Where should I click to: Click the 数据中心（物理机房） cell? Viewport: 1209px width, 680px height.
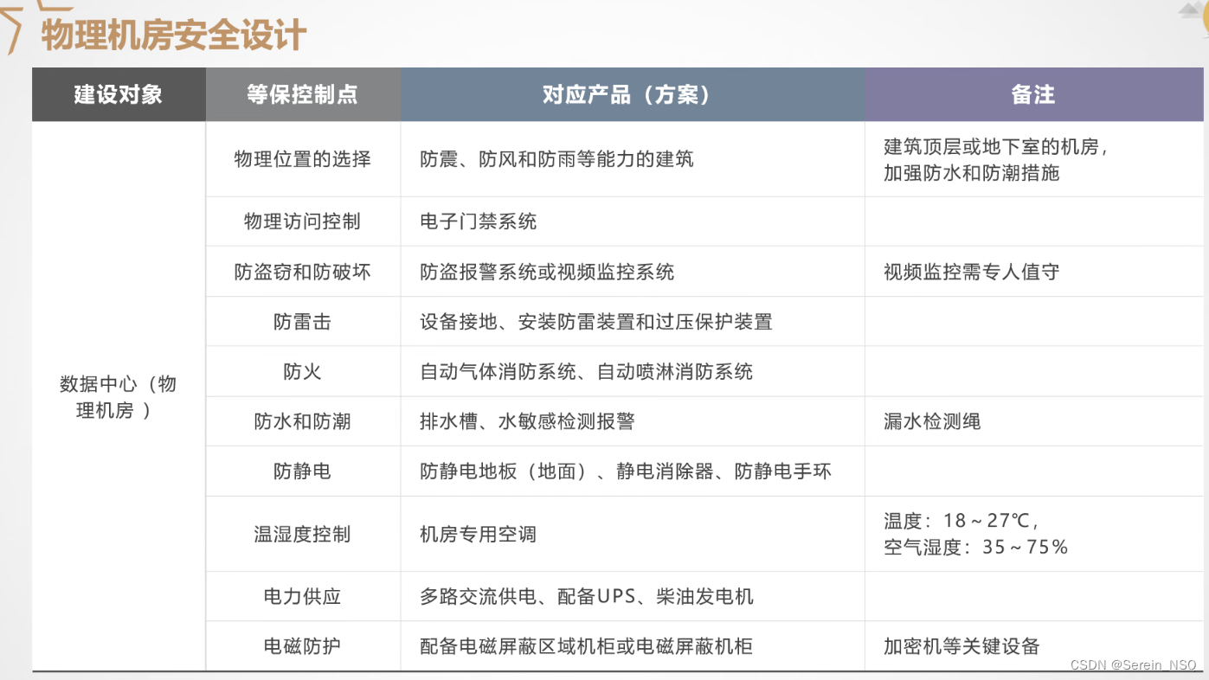pyautogui.click(x=119, y=397)
